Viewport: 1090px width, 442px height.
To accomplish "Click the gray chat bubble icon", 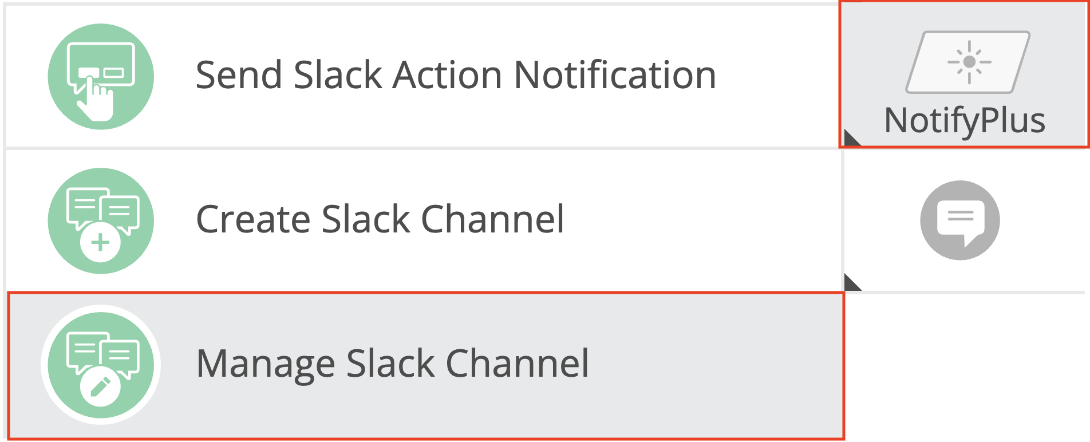I will [x=960, y=220].
